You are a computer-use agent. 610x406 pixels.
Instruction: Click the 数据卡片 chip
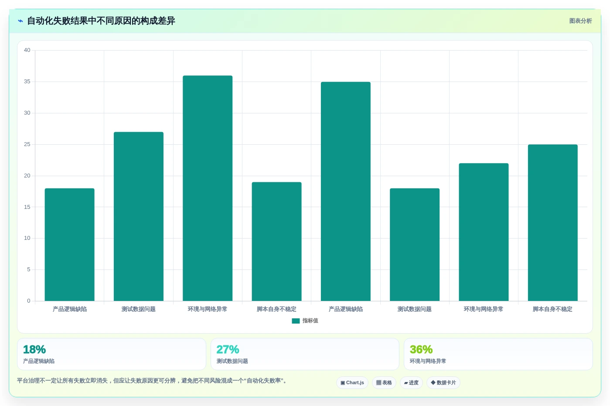[x=443, y=383]
